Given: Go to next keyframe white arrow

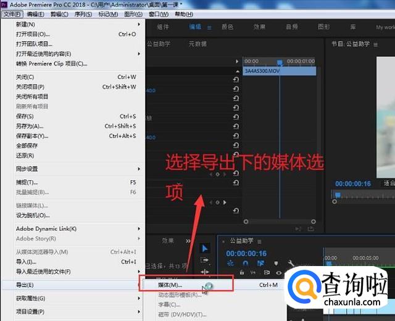Looking at the screenshot, I should (x=225, y=202).
